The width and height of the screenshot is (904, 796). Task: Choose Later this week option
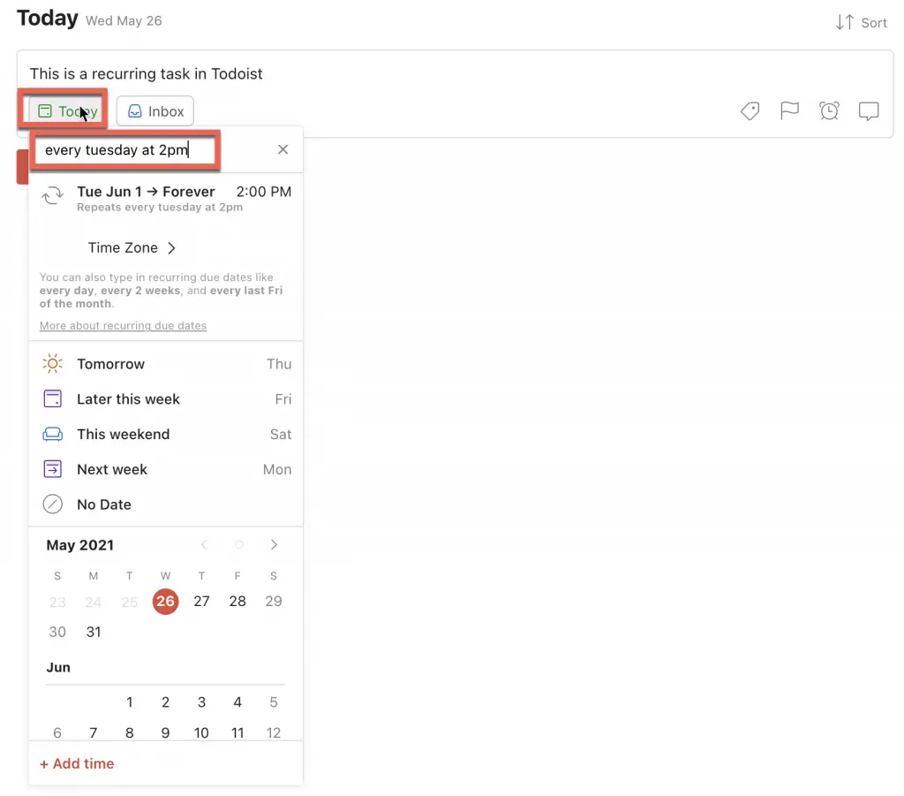[x=166, y=399]
